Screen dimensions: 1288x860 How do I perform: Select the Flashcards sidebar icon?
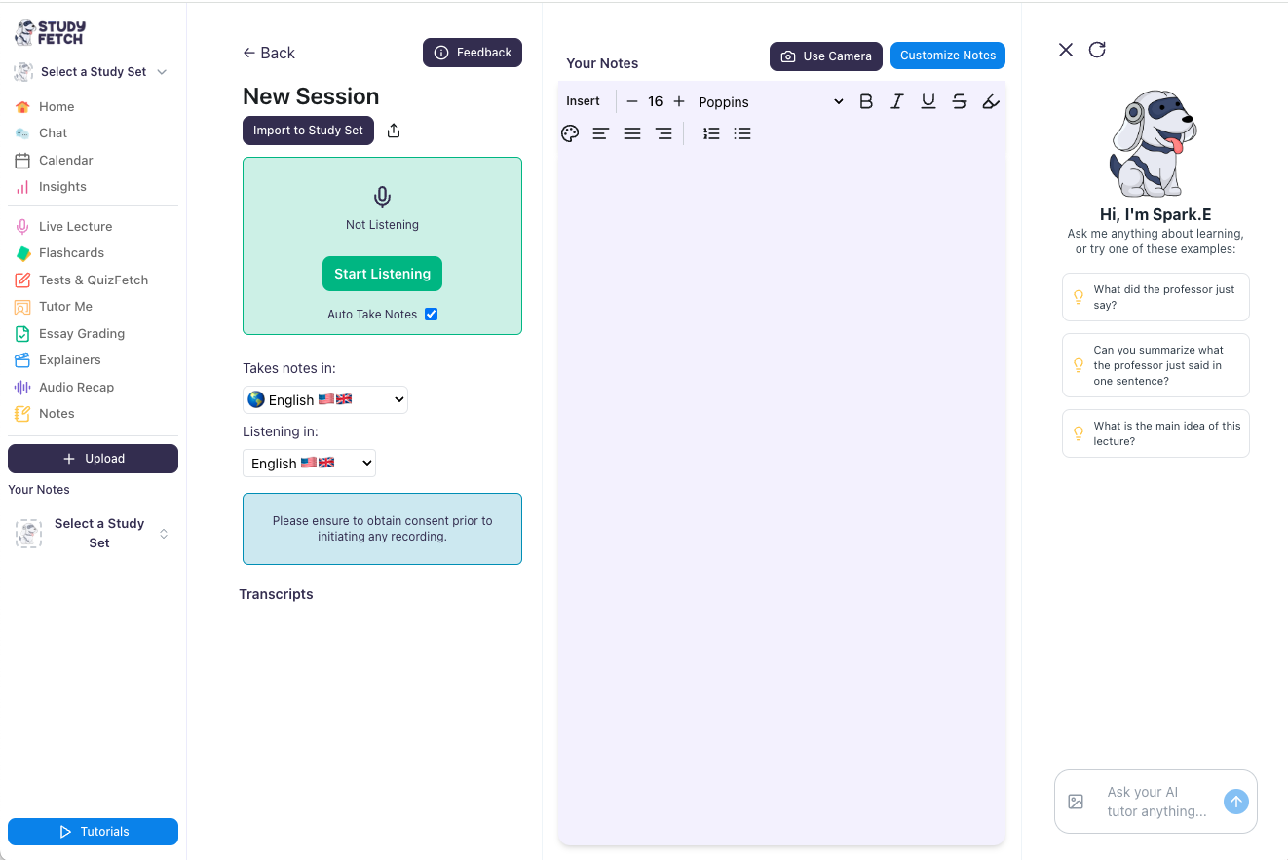coord(73,252)
